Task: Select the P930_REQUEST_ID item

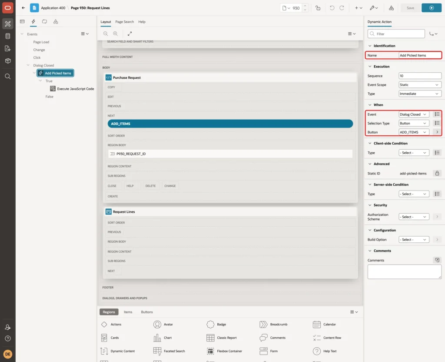Action: (230, 154)
